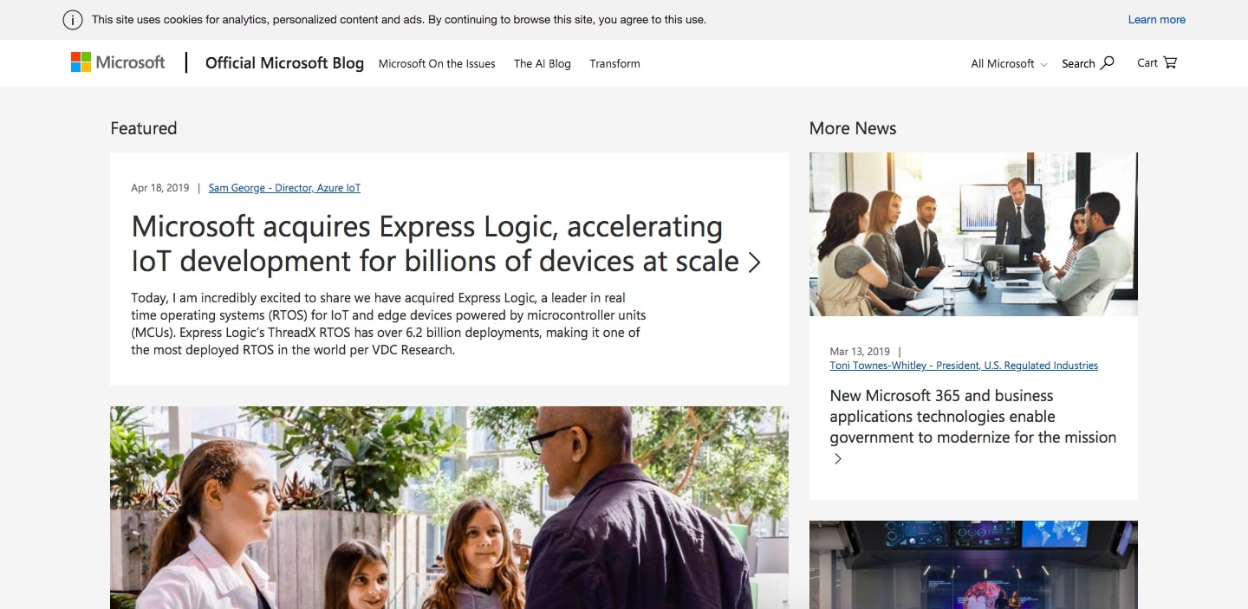Click the Mar 13, 2019 date
1248x609 pixels.
tap(860, 352)
